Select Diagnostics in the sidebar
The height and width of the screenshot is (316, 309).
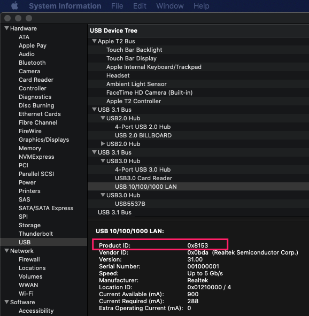coord(35,97)
